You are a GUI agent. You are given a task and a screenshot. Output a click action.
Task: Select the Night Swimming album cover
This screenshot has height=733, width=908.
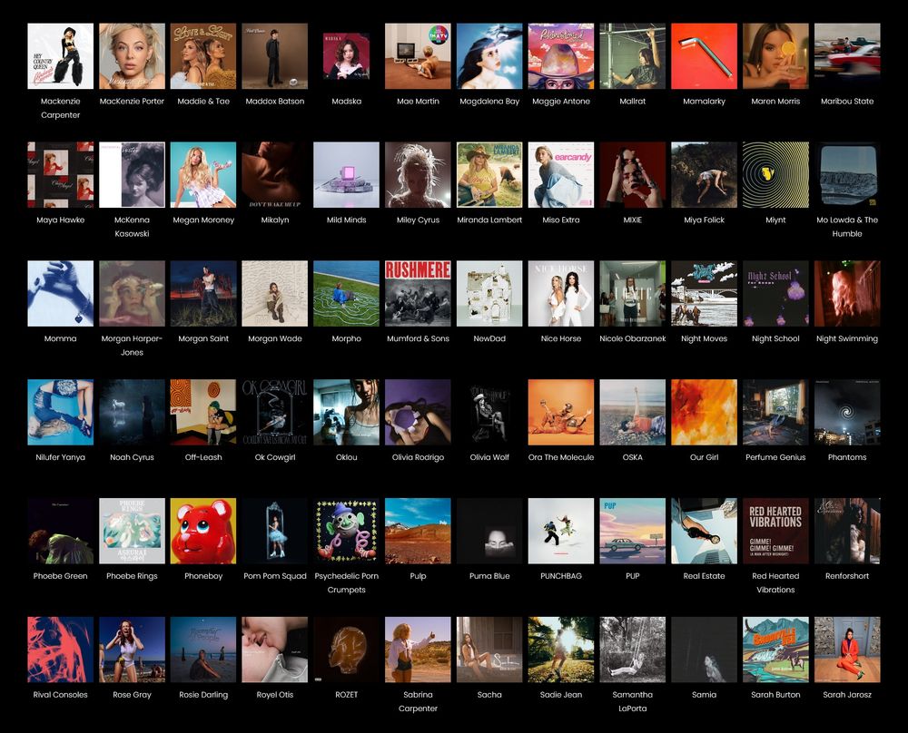(x=847, y=293)
